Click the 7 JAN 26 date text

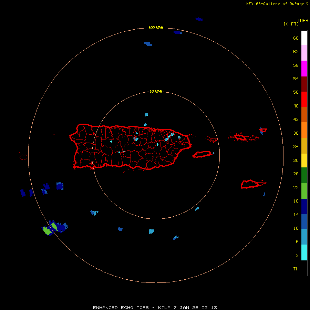[x=186, y=308]
